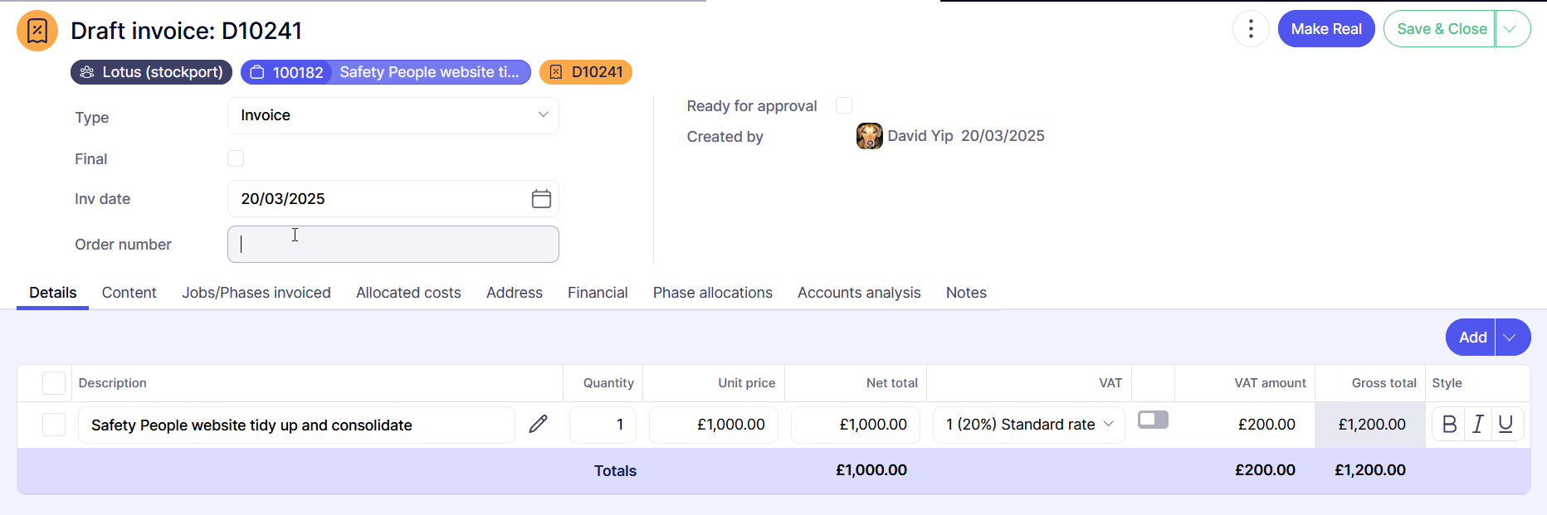The width and height of the screenshot is (1547, 515).
Task: Open the Lotus (stockport) client tag
Action: (x=151, y=72)
